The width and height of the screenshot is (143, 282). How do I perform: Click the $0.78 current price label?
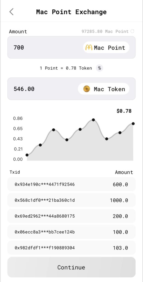pos(124,111)
